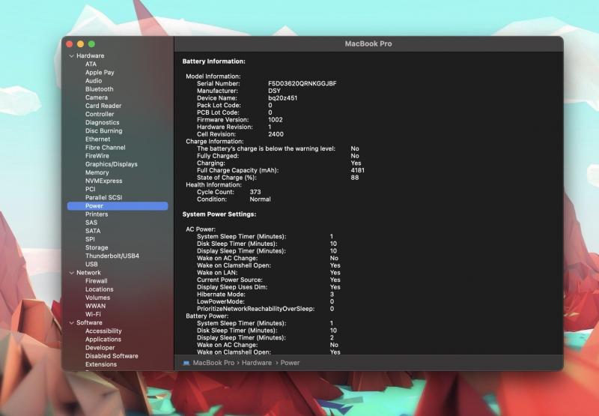This screenshot has height=416, width=599.
Task: Click the Manufacturer value DSY
Action: coord(274,91)
